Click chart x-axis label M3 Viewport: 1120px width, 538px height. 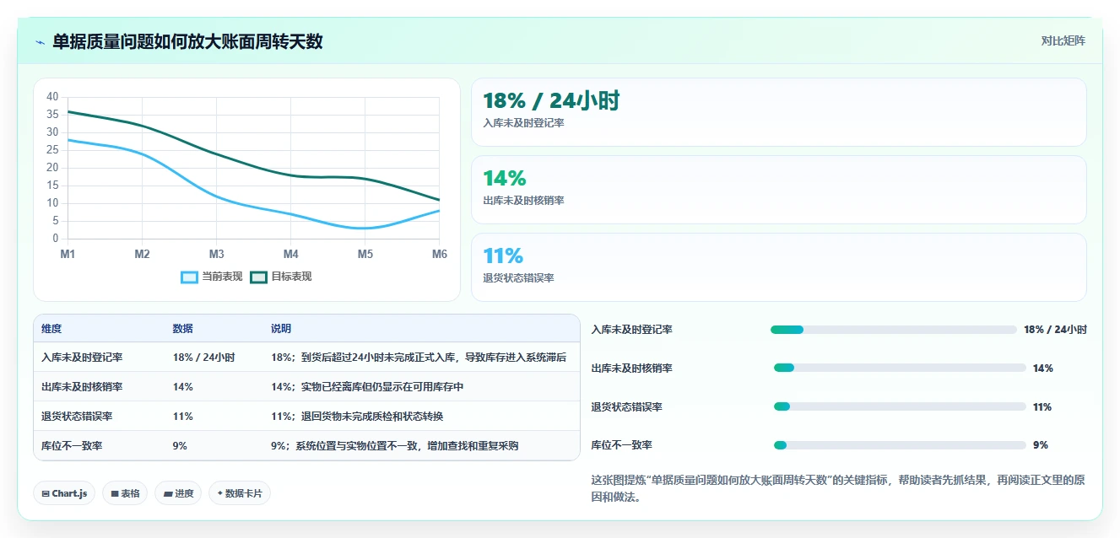216,254
